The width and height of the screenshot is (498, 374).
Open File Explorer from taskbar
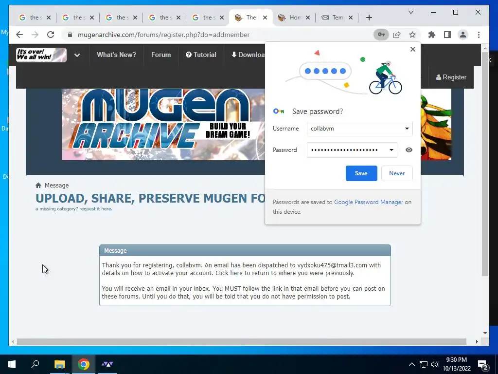pos(59,364)
